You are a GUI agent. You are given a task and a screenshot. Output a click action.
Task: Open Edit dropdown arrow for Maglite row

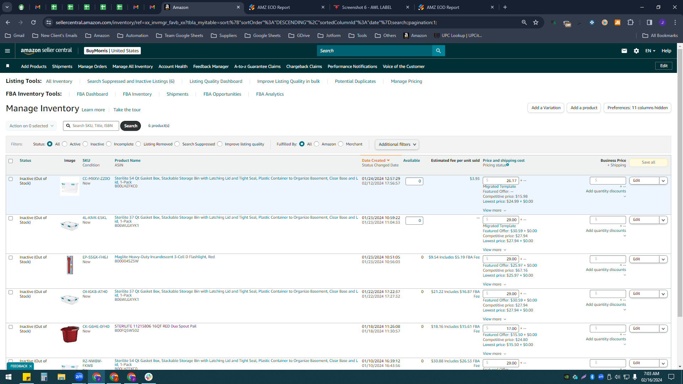pyautogui.click(x=663, y=259)
